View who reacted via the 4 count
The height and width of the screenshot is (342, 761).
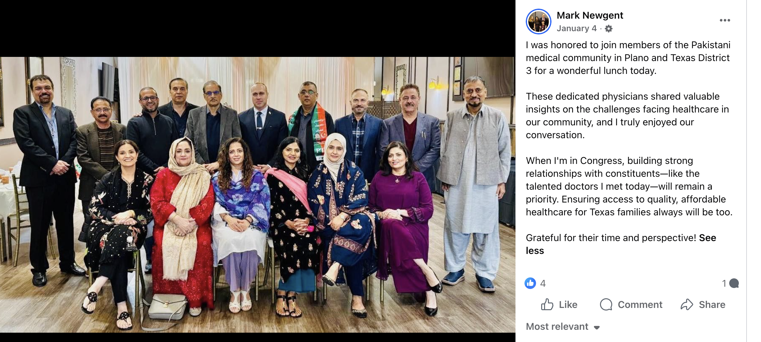(x=543, y=283)
